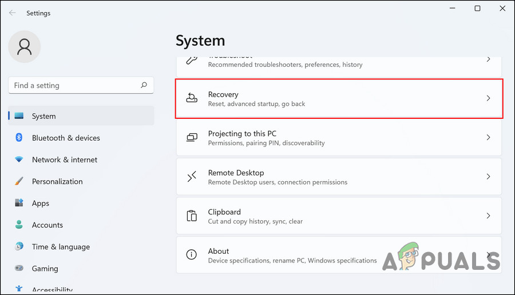Image resolution: width=515 pixels, height=295 pixels.
Task: Go to Gaming settings
Action: (x=45, y=268)
